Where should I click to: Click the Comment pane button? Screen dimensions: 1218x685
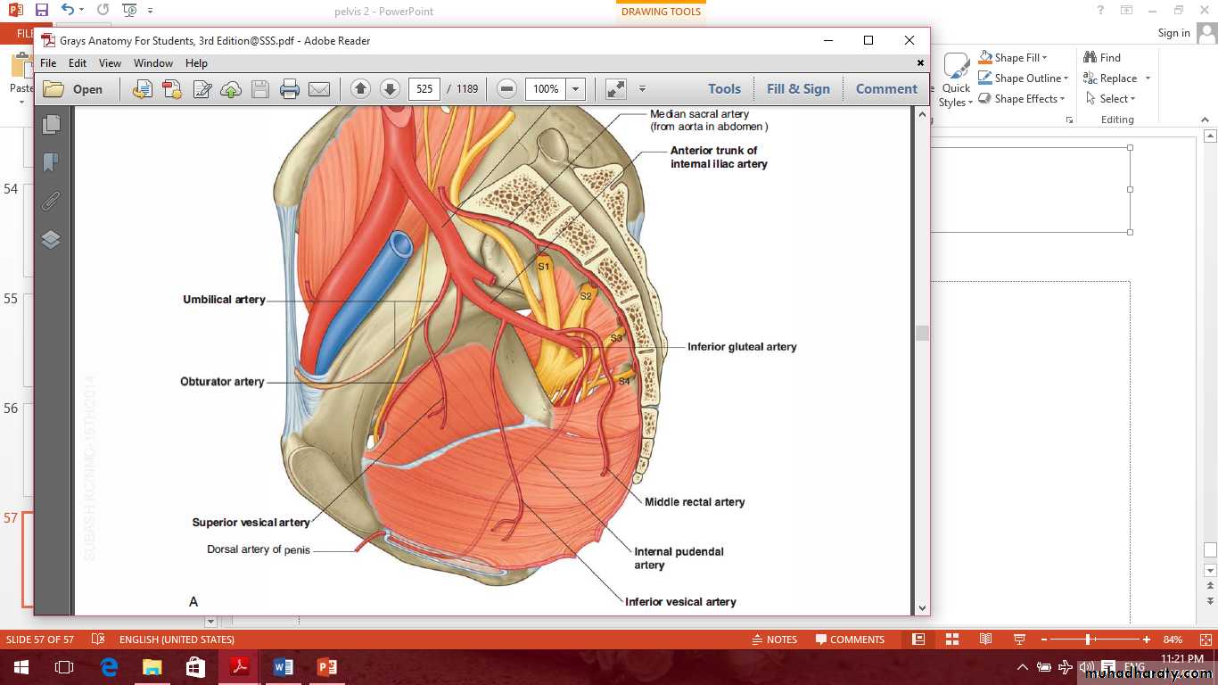886,89
